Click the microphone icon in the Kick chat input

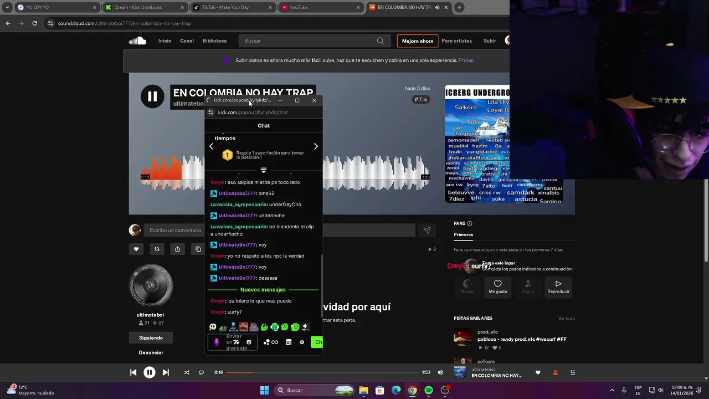[217, 342]
